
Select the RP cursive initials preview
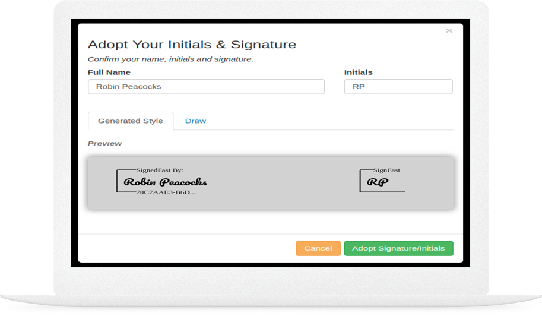[378, 182]
